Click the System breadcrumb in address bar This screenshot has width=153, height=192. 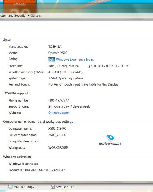36,15
